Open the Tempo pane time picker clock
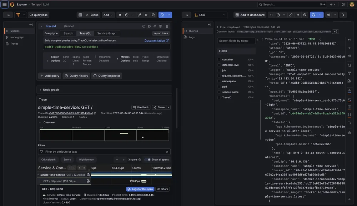This screenshot has width=357, height=206. point(127,15)
